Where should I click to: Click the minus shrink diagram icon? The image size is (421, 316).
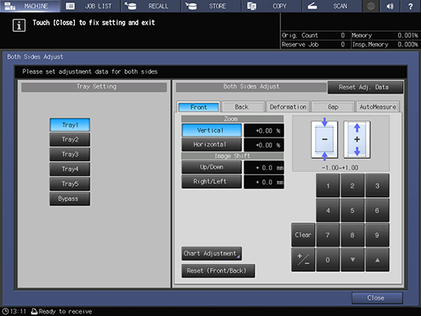[325, 139]
